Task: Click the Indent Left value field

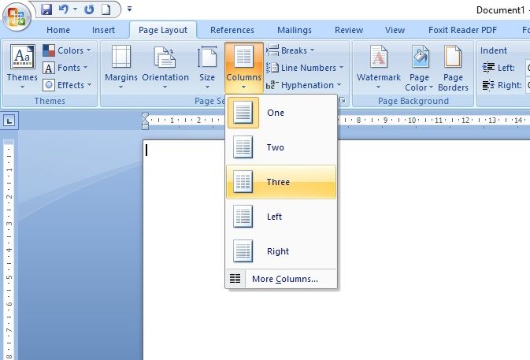Action: point(528,68)
